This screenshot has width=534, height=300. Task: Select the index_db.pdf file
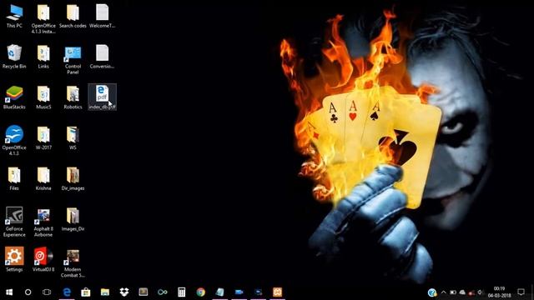tap(102, 97)
